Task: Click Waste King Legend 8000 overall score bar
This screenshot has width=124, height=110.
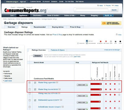Action: pyautogui.click(x=96, y=84)
